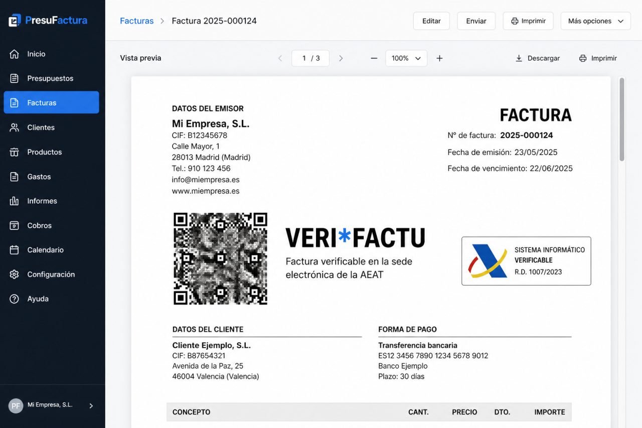Click the Plazo: 30 días text
The height and width of the screenshot is (428, 642).
click(x=401, y=376)
